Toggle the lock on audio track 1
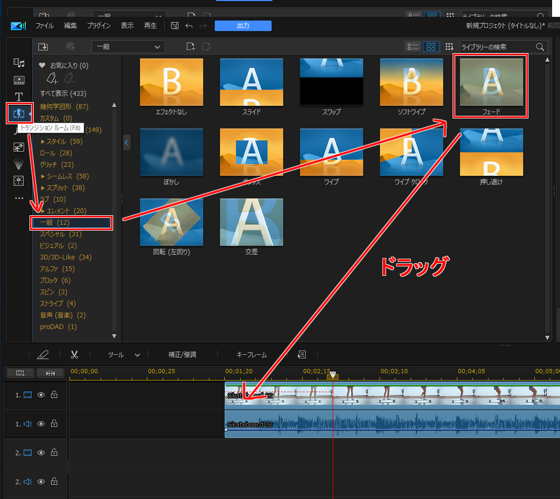Viewport: 560px width, 499px height. (54, 424)
